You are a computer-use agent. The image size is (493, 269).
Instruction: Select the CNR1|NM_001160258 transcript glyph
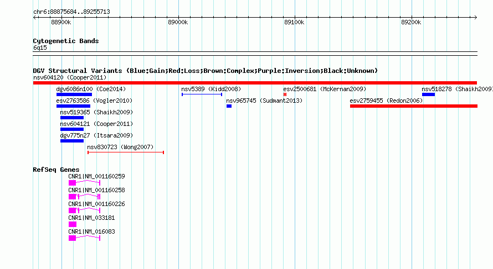pos(84,197)
